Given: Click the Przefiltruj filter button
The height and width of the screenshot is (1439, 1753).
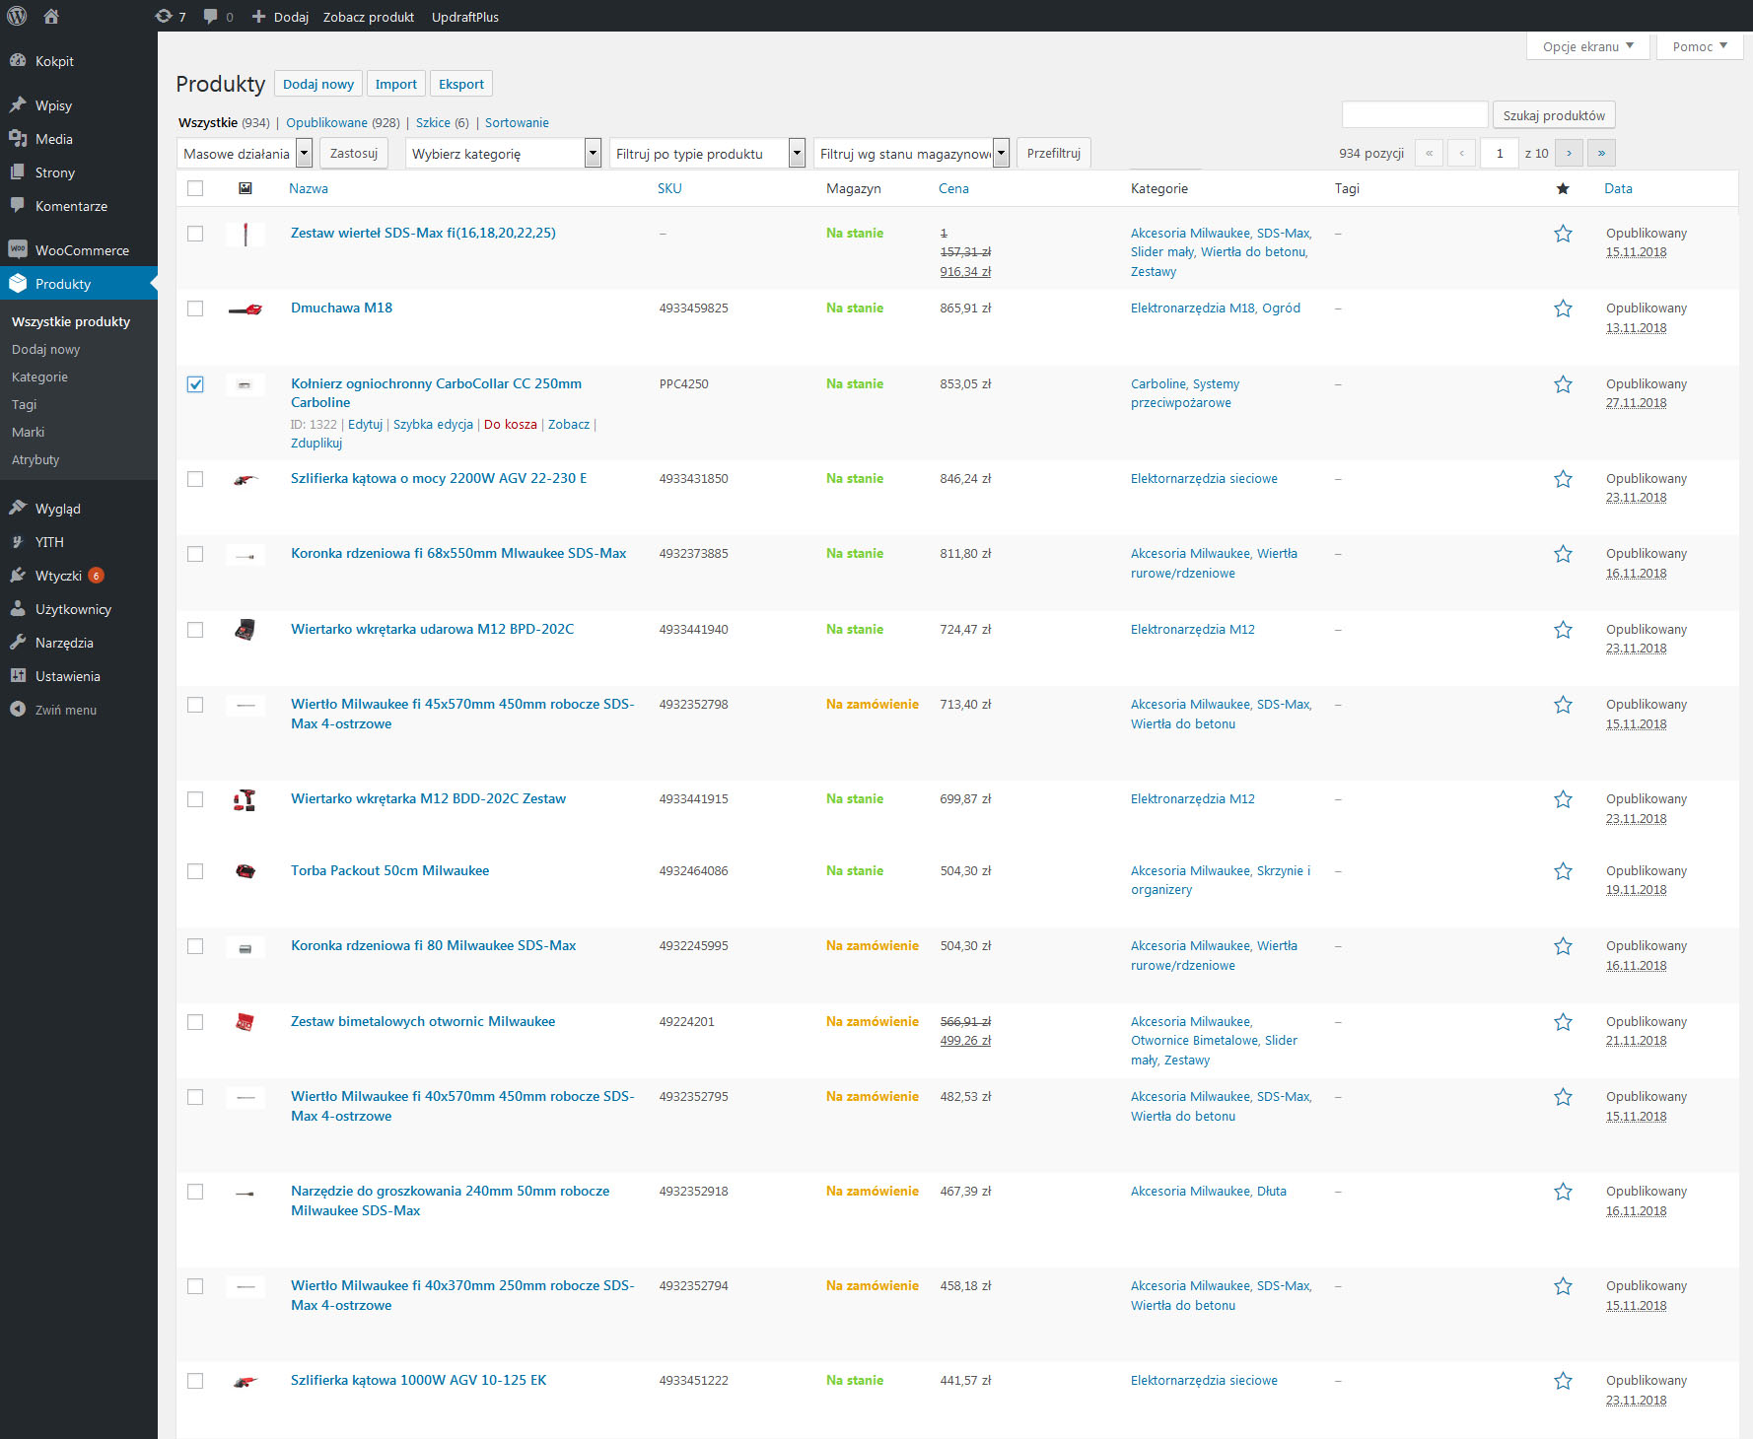Looking at the screenshot, I should [x=1054, y=153].
